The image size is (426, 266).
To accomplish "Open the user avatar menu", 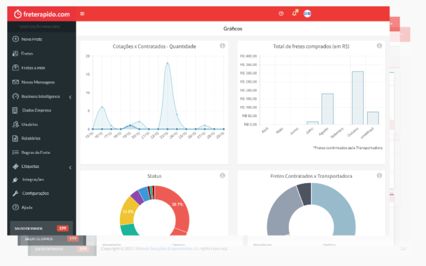I will pyautogui.click(x=307, y=14).
